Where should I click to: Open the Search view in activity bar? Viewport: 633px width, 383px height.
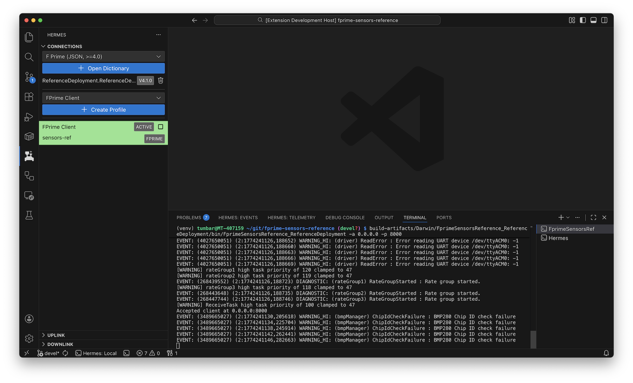[x=29, y=57]
